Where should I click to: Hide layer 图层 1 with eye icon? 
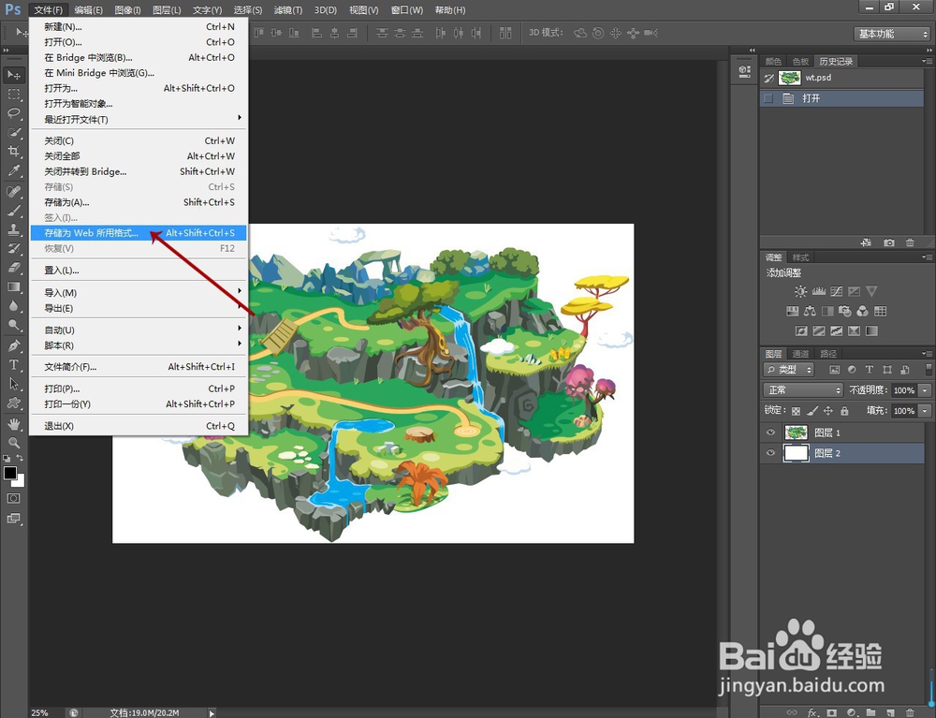[x=770, y=432]
